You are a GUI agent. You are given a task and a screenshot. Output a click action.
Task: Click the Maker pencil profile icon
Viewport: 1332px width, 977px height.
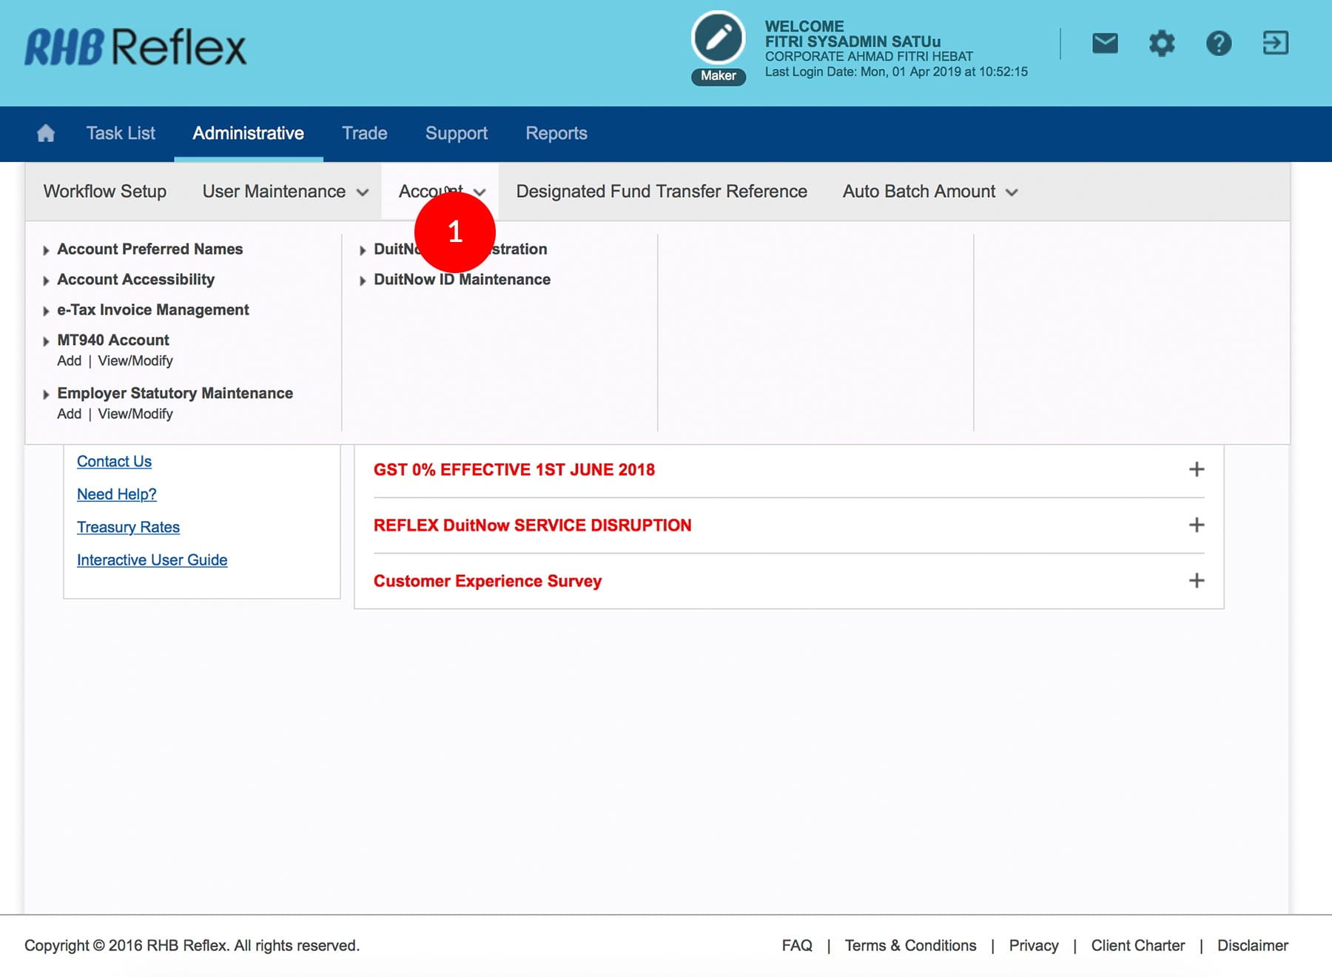pos(718,38)
